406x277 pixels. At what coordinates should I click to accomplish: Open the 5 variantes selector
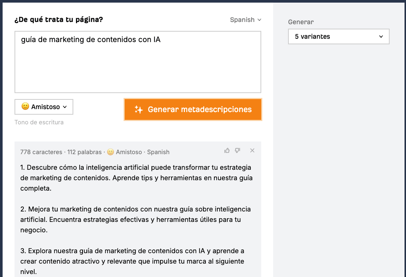pos(338,36)
